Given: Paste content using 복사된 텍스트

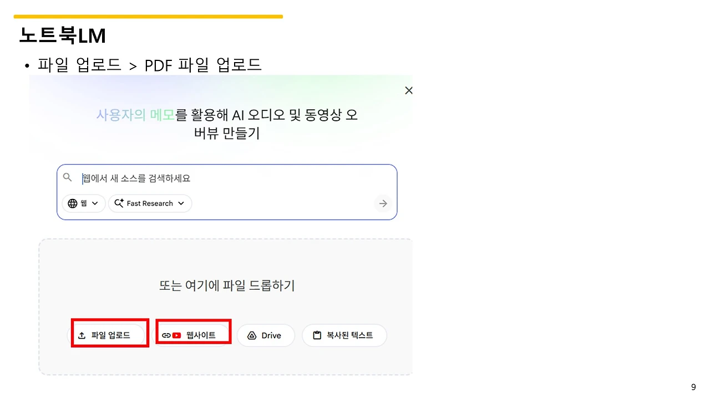Looking at the screenshot, I should (x=344, y=335).
